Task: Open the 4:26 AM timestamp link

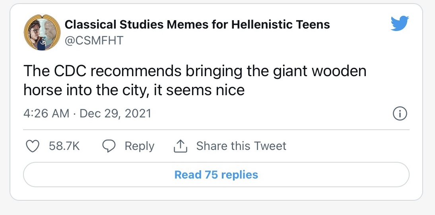Action: [46, 113]
